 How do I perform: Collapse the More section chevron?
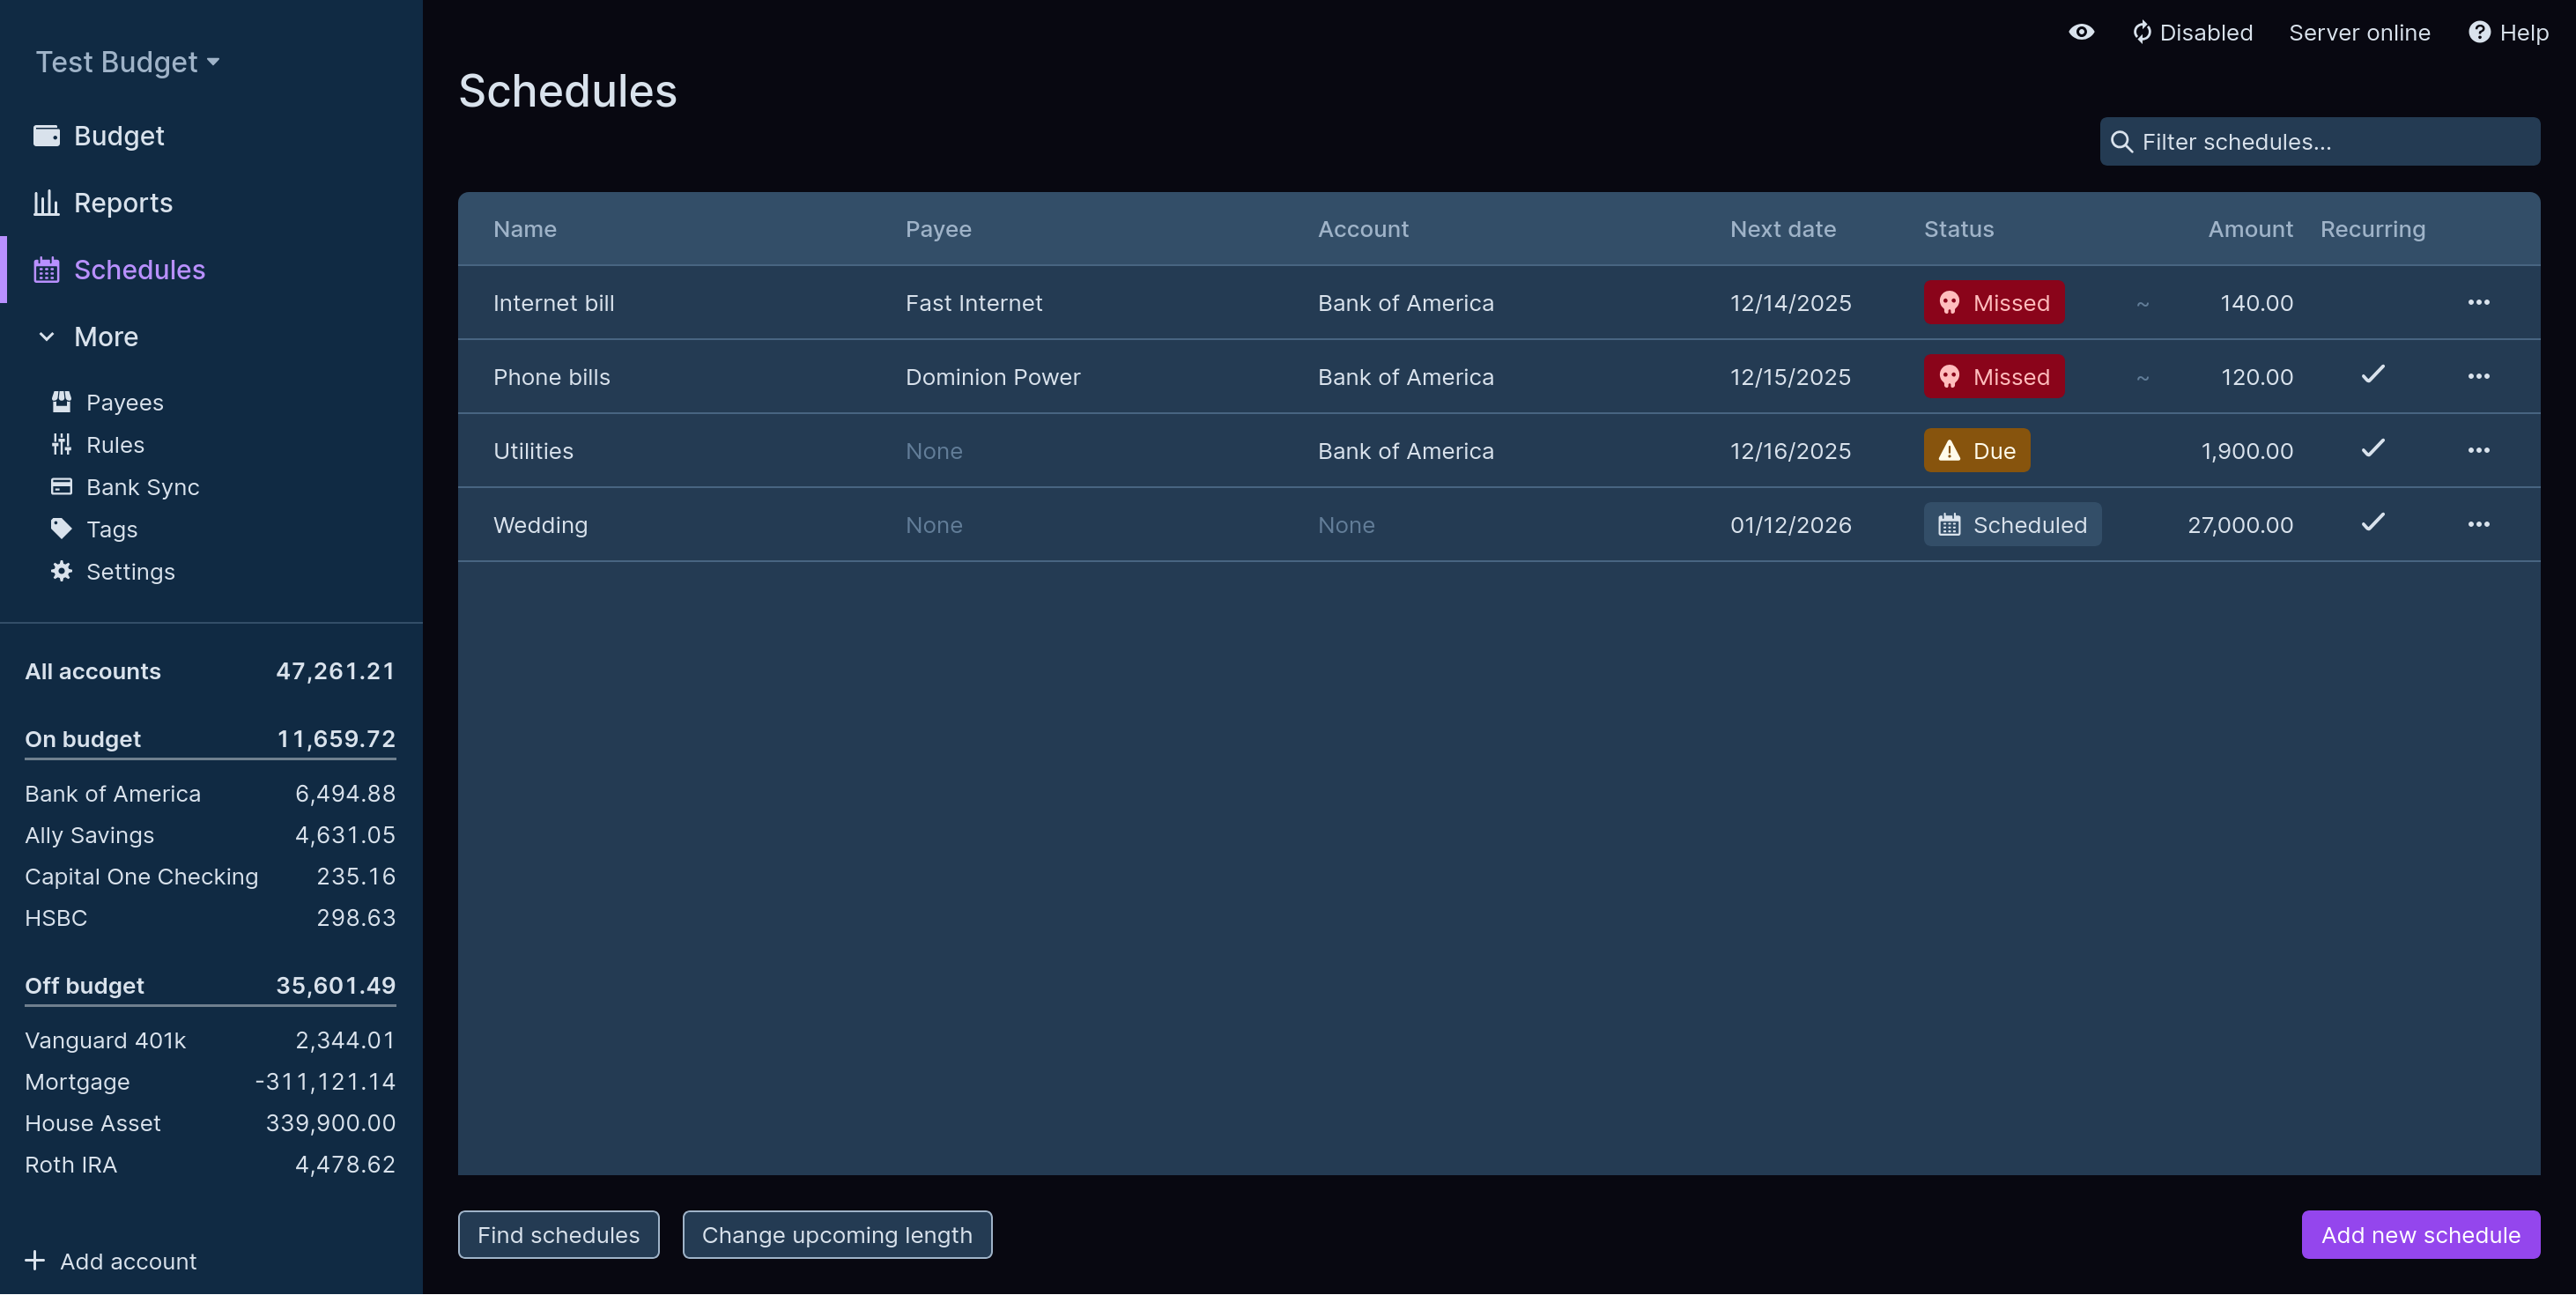(x=46, y=337)
